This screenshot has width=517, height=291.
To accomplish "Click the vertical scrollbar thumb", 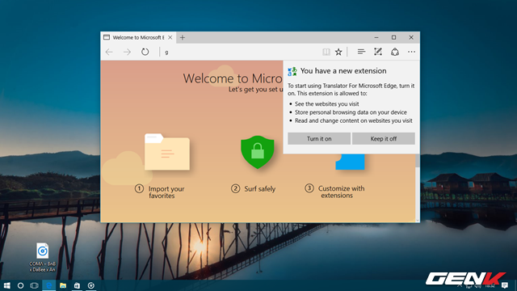I will 418,160.
